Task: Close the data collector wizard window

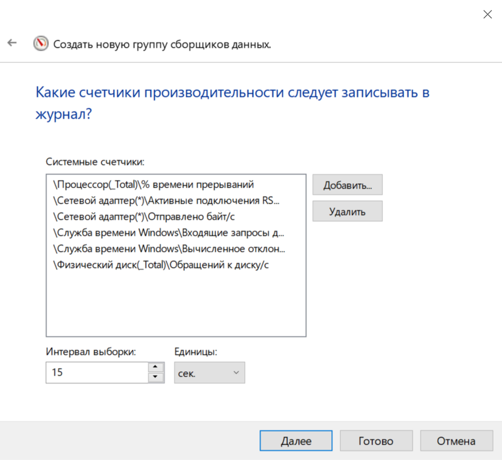Action: point(487,14)
